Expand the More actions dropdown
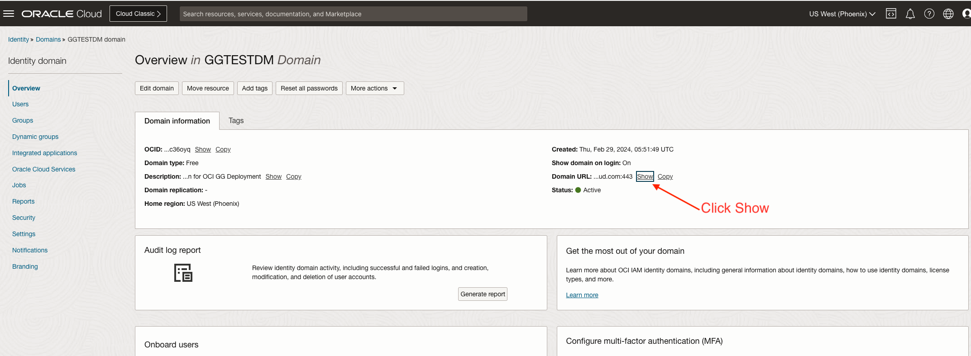This screenshot has width=971, height=356. pyautogui.click(x=374, y=88)
